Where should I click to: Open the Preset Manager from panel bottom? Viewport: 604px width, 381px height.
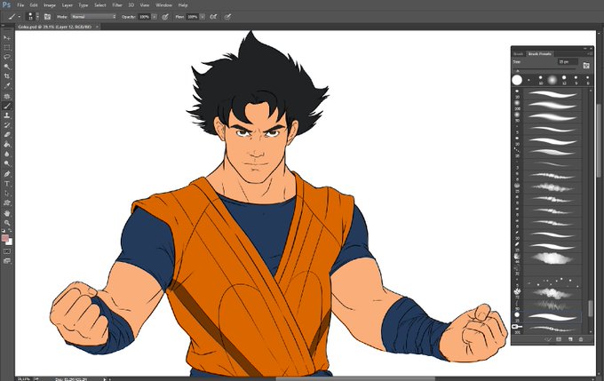559,339
